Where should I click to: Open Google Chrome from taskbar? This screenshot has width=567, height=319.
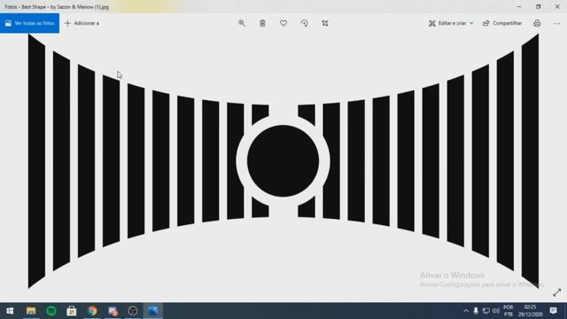(92, 311)
